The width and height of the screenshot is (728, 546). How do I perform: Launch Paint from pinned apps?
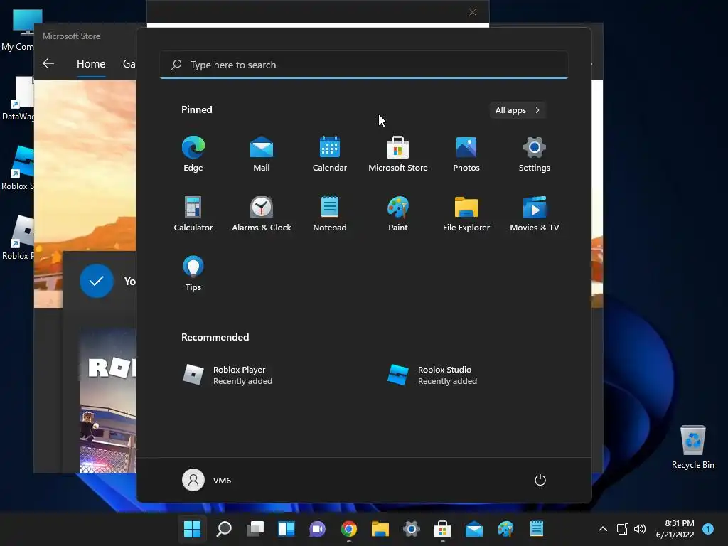pyautogui.click(x=398, y=213)
